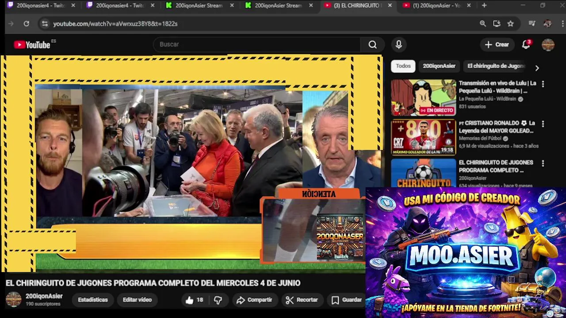
Task: Open Cristiano Ronaldo 800 goals thumbnail
Action: [x=423, y=137]
